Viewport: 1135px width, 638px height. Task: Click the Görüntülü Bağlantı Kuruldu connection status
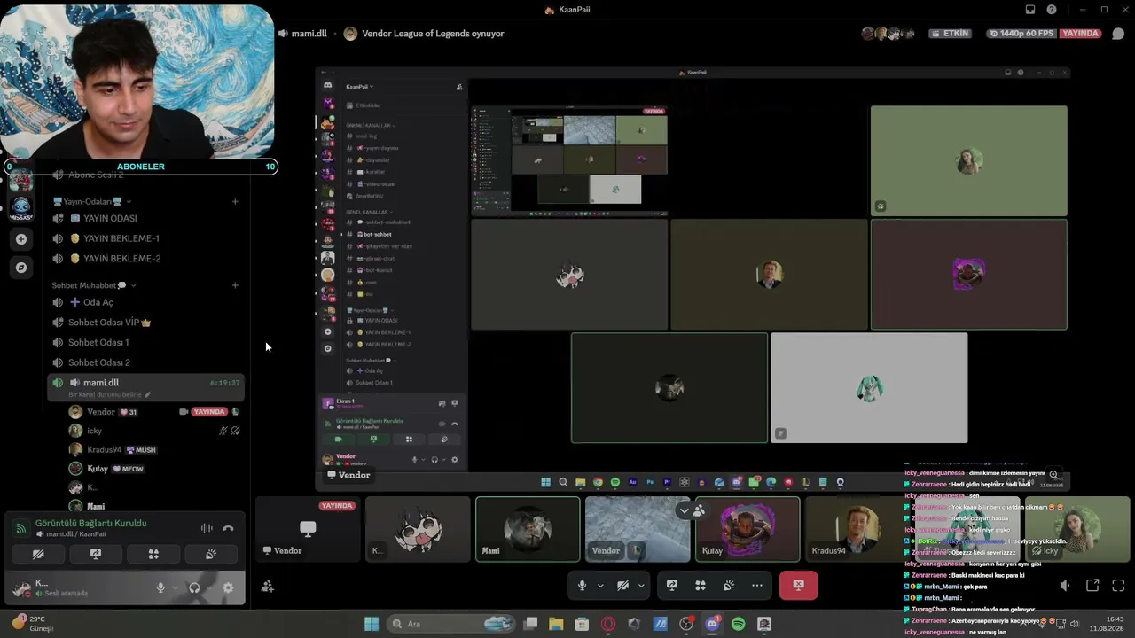[90, 524]
